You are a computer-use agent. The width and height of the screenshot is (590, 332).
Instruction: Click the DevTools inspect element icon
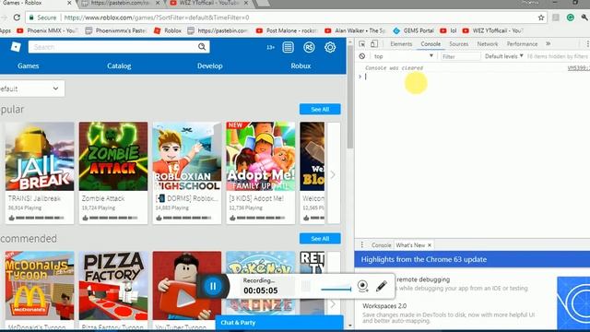pyautogui.click(x=361, y=43)
